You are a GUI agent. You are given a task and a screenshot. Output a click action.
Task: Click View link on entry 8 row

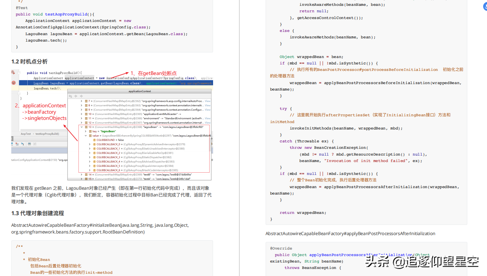tap(208, 105)
